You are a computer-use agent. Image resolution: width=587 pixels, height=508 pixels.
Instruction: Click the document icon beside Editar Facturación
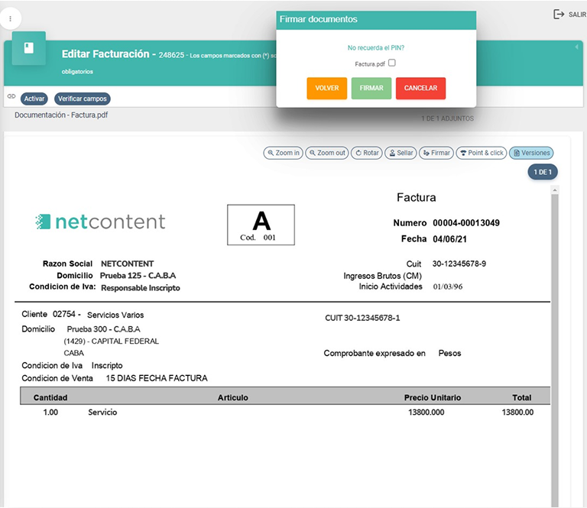pos(28,48)
